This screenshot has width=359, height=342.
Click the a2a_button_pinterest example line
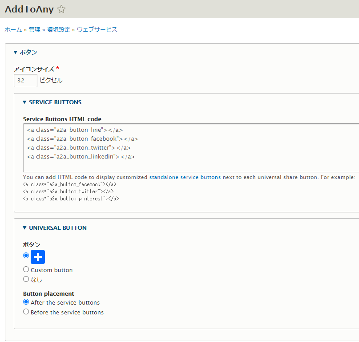tap(71, 199)
